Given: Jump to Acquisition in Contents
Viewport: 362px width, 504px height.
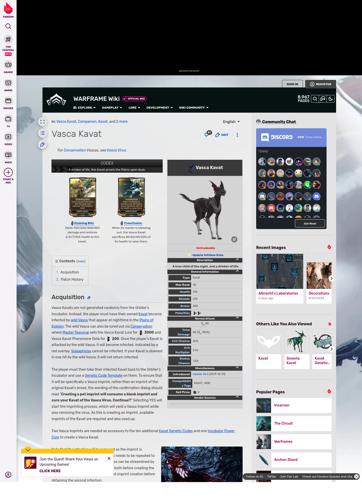Looking at the screenshot, I should (x=70, y=272).
